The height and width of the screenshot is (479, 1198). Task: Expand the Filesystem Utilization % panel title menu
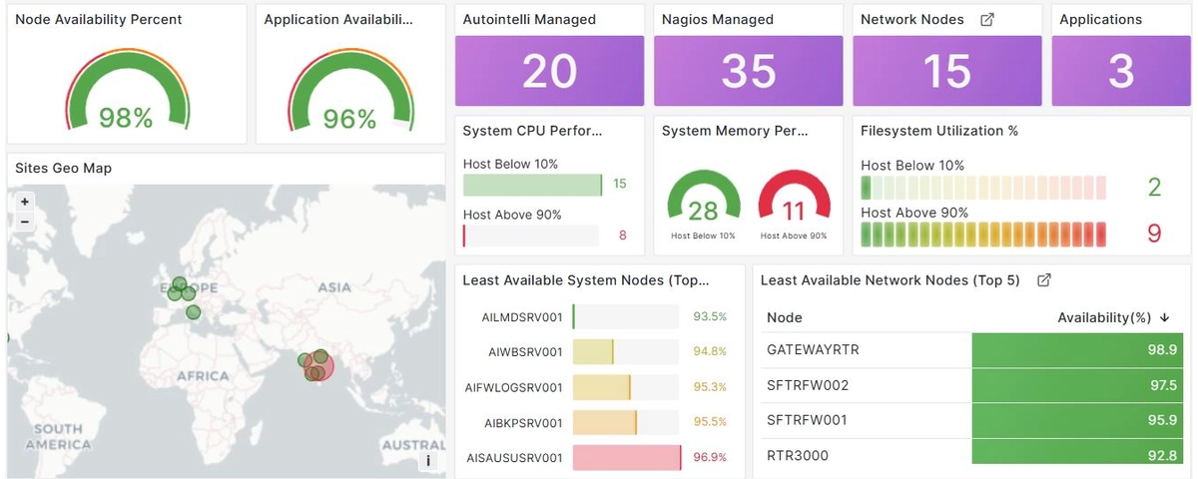938,131
